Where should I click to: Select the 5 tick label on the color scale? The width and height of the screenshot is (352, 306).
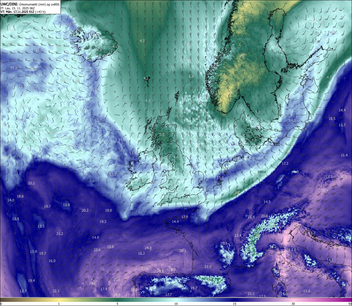(x=117, y=304)
